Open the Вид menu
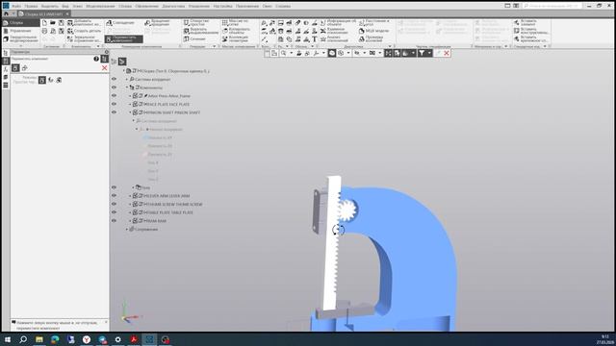616x346 pixels. click(x=65, y=7)
